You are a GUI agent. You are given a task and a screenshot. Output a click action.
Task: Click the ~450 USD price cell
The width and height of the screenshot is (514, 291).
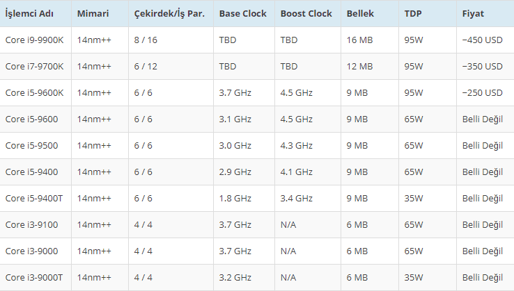[x=482, y=40]
